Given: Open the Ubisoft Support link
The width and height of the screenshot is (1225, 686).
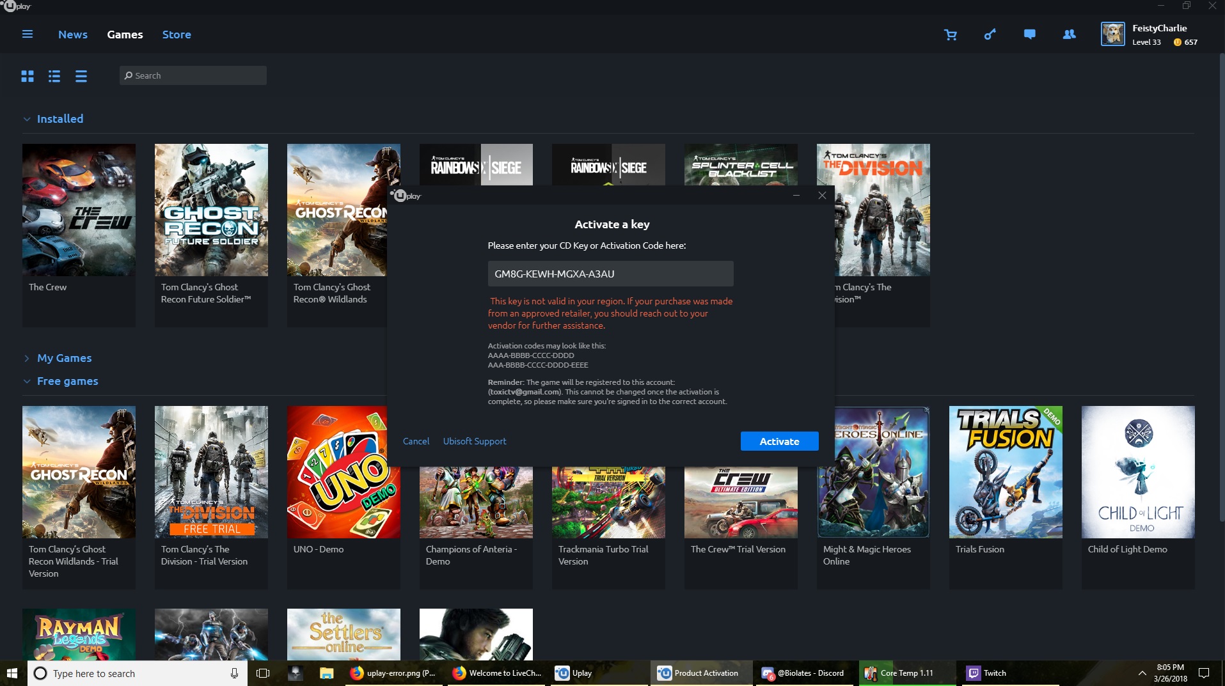Looking at the screenshot, I should [475, 441].
